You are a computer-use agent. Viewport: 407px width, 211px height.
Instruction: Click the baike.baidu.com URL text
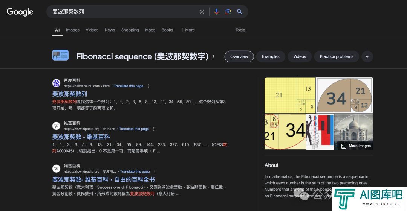coord(87,86)
